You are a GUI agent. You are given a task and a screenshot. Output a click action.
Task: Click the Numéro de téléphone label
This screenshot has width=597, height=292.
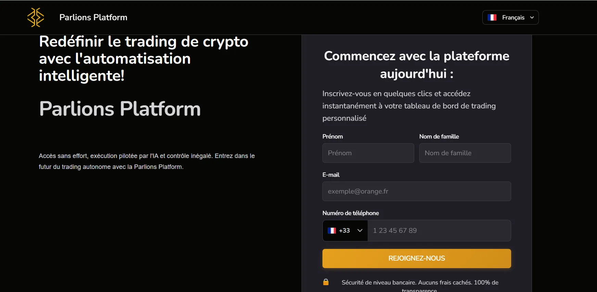[x=351, y=213]
